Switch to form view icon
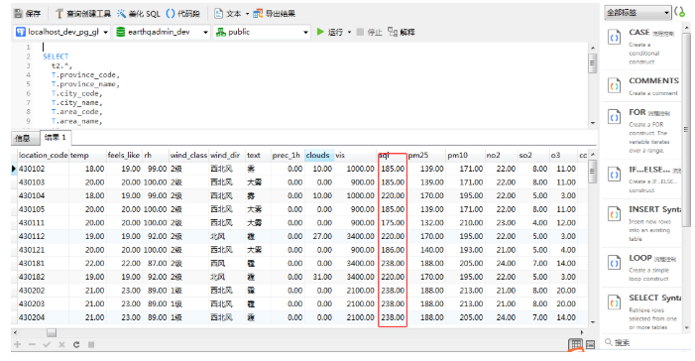Screen dimensions: 695x361 590,344
